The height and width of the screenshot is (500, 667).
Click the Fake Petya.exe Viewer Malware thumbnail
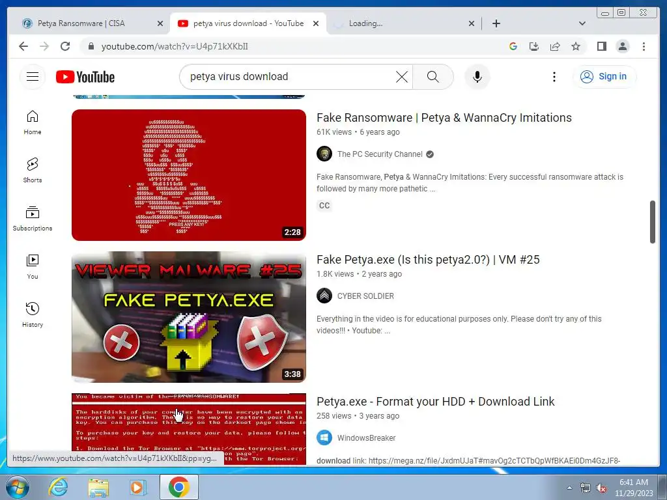(188, 317)
